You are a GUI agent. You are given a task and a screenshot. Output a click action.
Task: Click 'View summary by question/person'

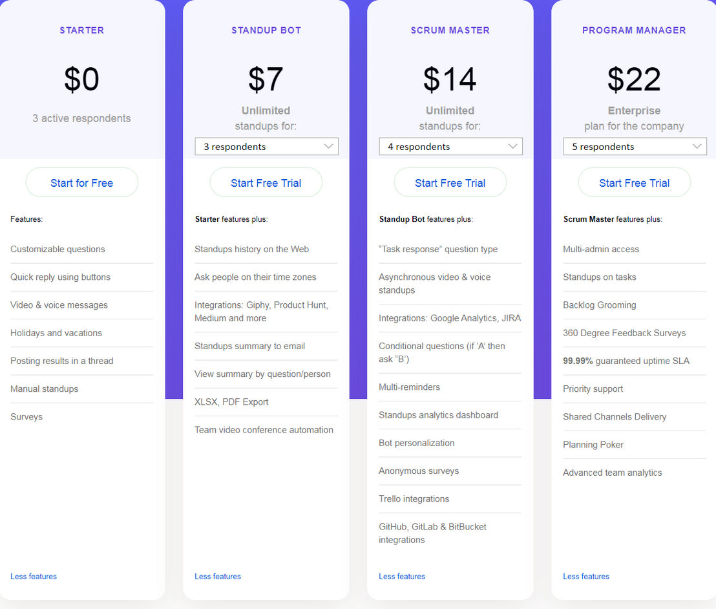(262, 374)
